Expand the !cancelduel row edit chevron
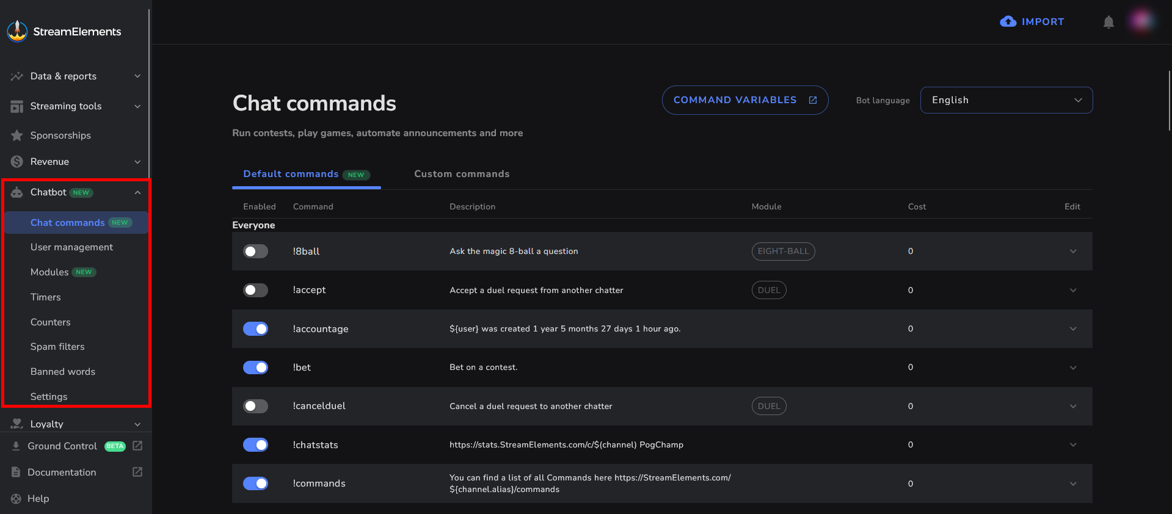 [1073, 406]
